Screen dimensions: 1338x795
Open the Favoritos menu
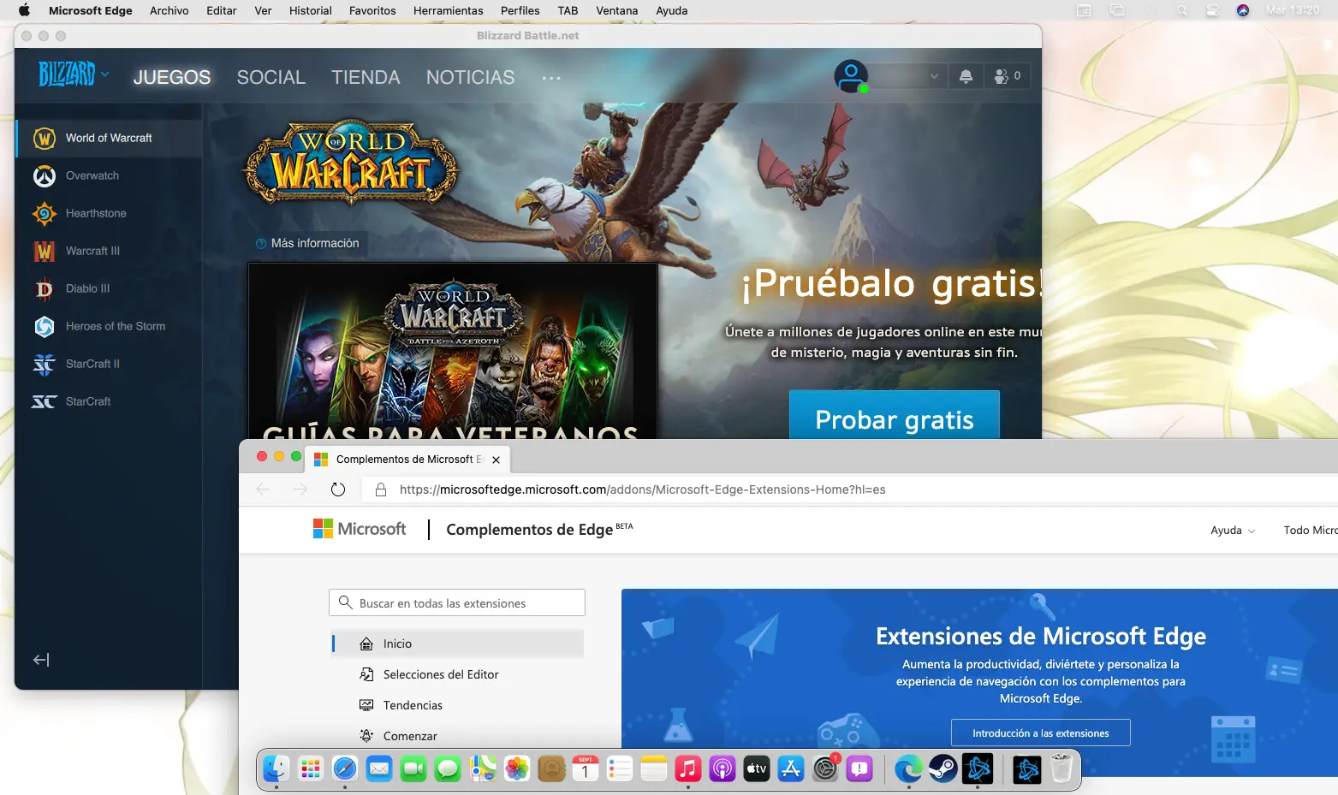pyautogui.click(x=372, y=10)
